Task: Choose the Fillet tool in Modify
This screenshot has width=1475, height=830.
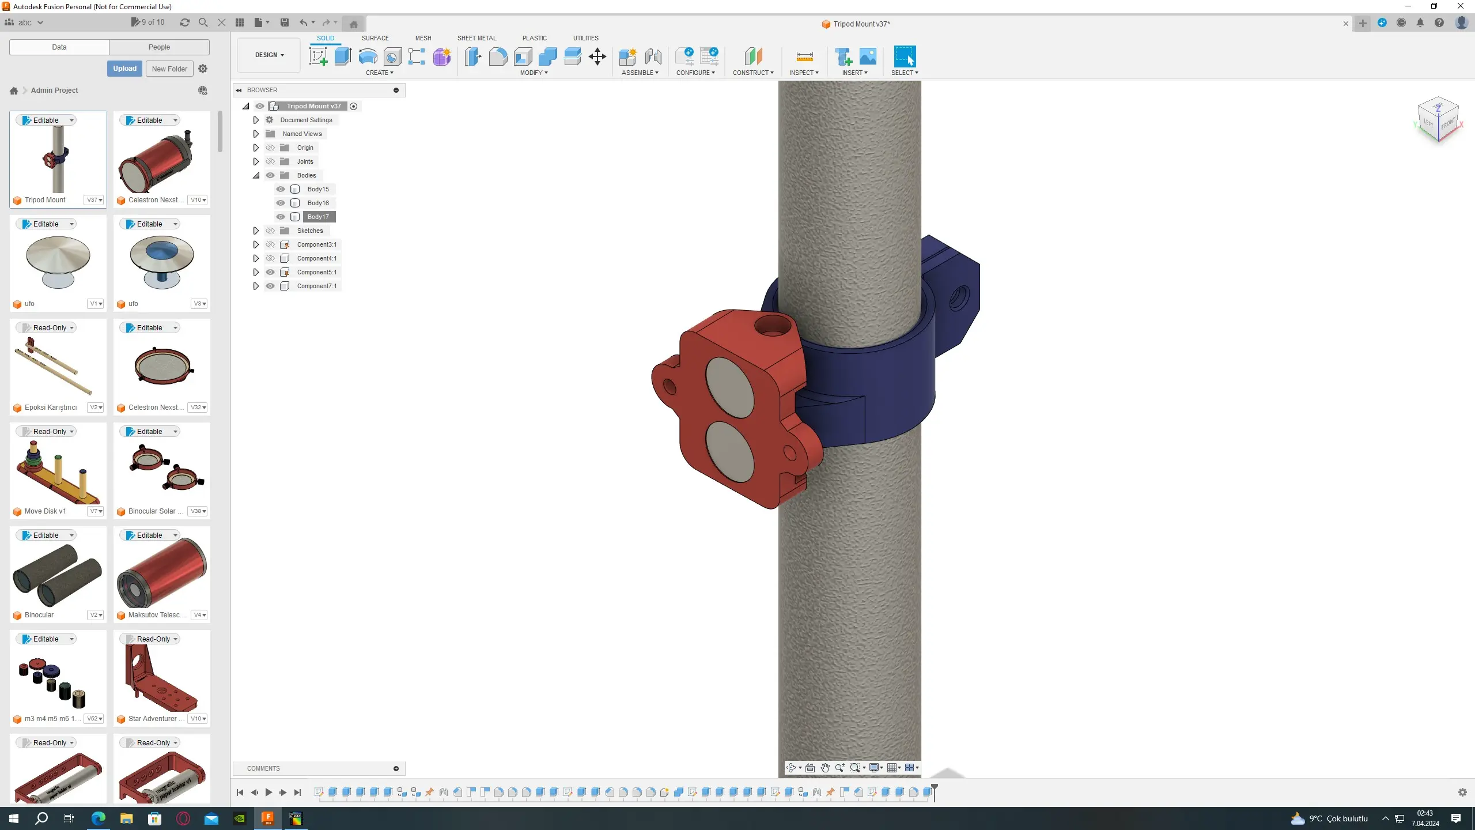Action: (498, 56)
